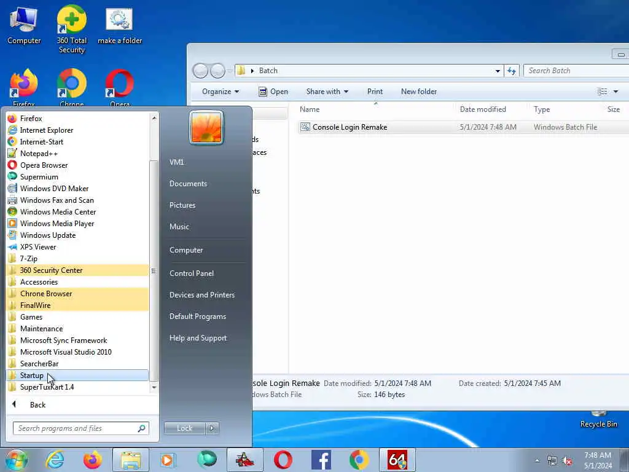Open Devices and Printers
Image resolution: width=629 pixels, height=472 pixels.
pyautogui.click(x=201, y=295)
